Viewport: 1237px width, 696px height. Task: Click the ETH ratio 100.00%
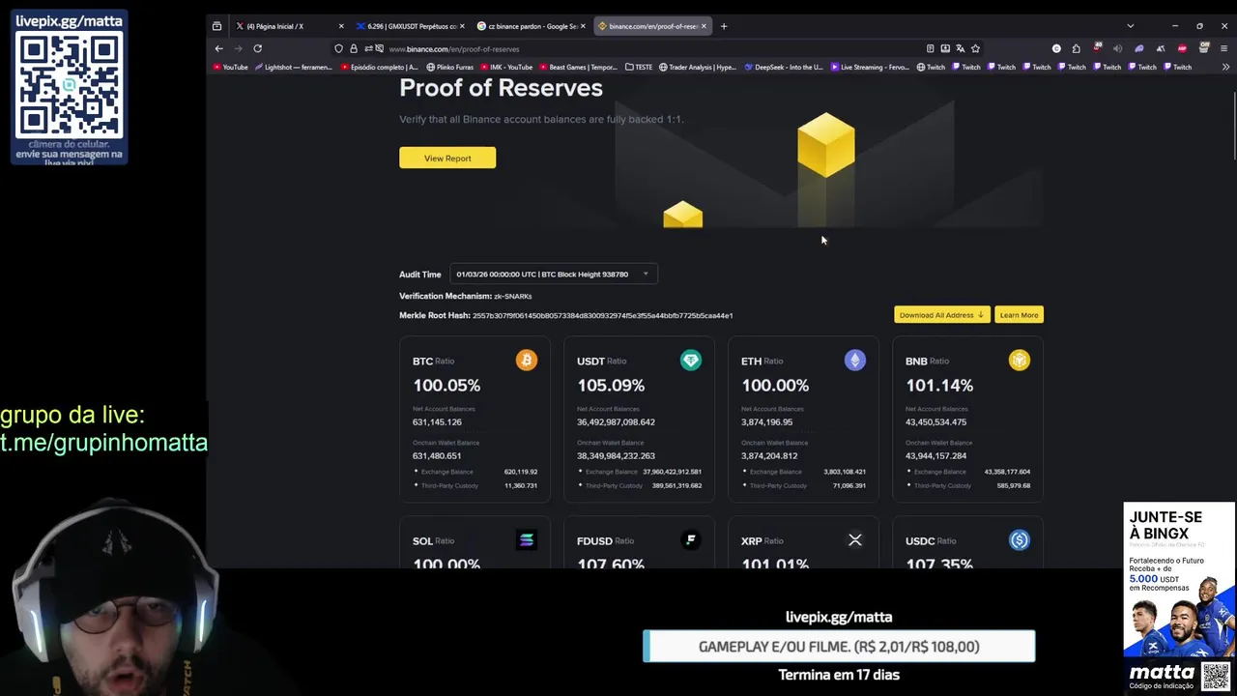[775, 385]
